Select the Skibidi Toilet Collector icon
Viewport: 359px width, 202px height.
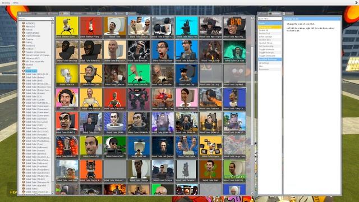pyautogui.click(x=114, y=75)
